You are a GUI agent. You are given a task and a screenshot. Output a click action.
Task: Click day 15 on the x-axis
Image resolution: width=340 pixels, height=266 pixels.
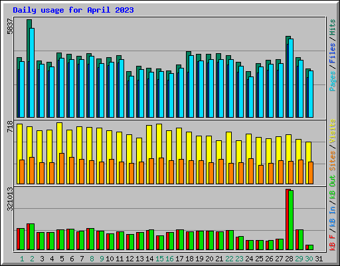point(159,259)
